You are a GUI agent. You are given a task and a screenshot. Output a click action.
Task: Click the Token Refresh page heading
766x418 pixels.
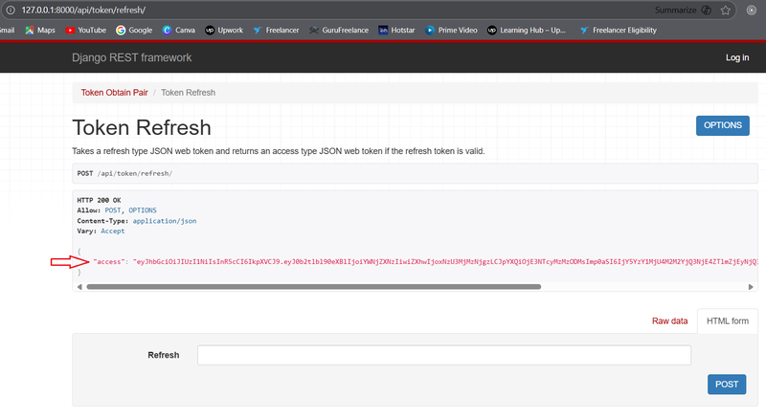pyautogui.click(x=142, y=128)
